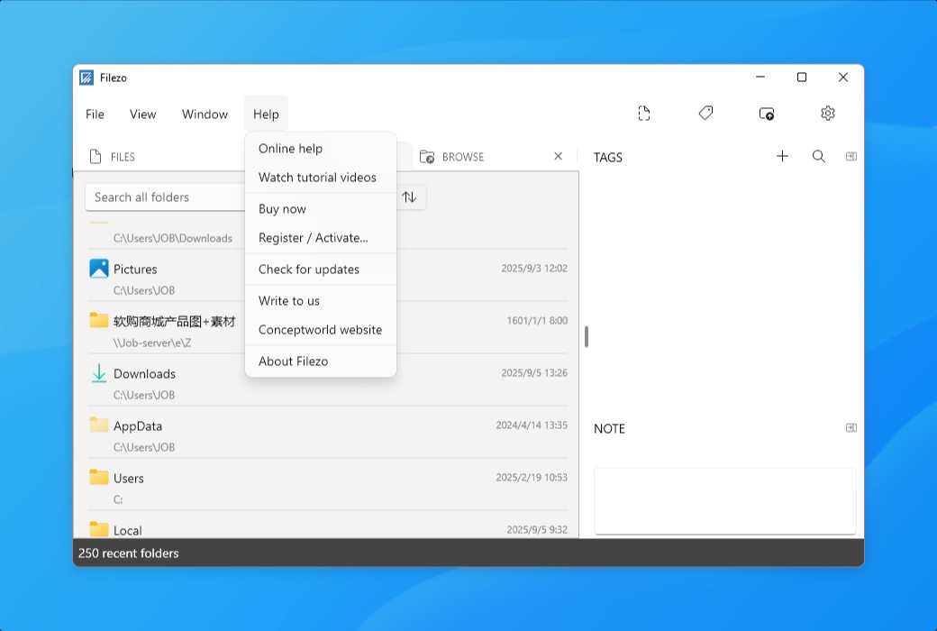Close the BROWSE tab
The image size is (937, 631).
pyautogui.click(x=558, y=156)
